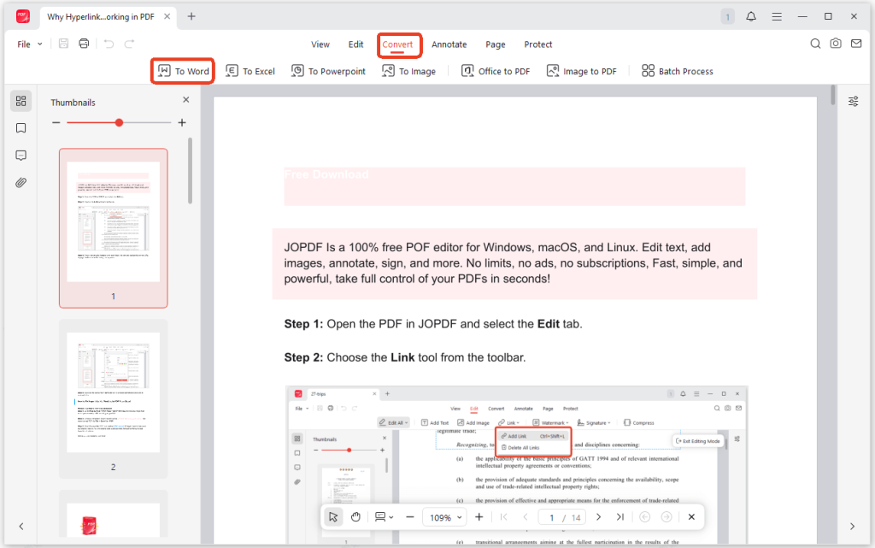Image resolution: width=875 pixels, height=548 pixels.
Task: Click Office to PDF
Action: (496, 71)
